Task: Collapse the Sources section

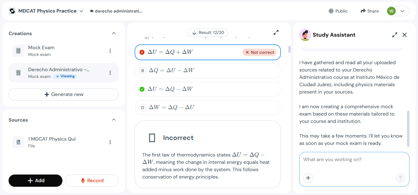Action: pos(114,120)
